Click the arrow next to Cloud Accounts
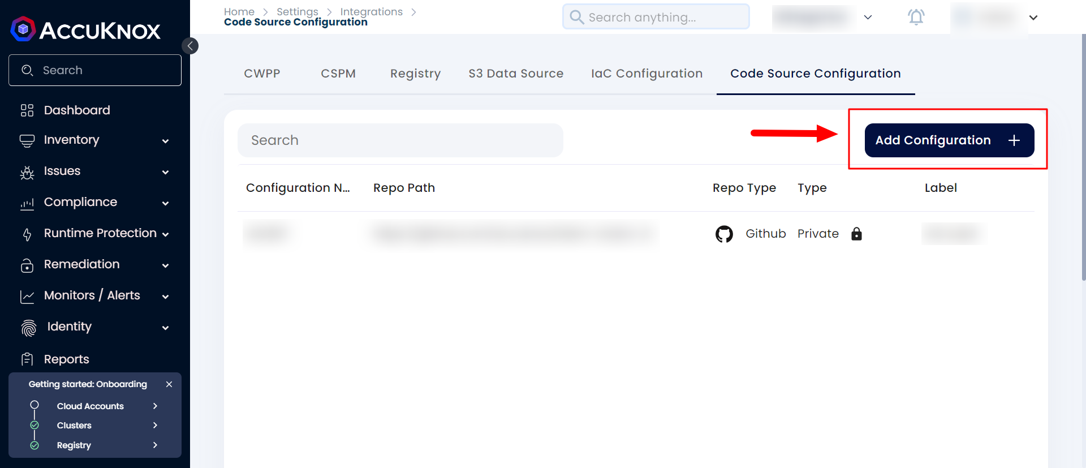 (x=155, y=406)
